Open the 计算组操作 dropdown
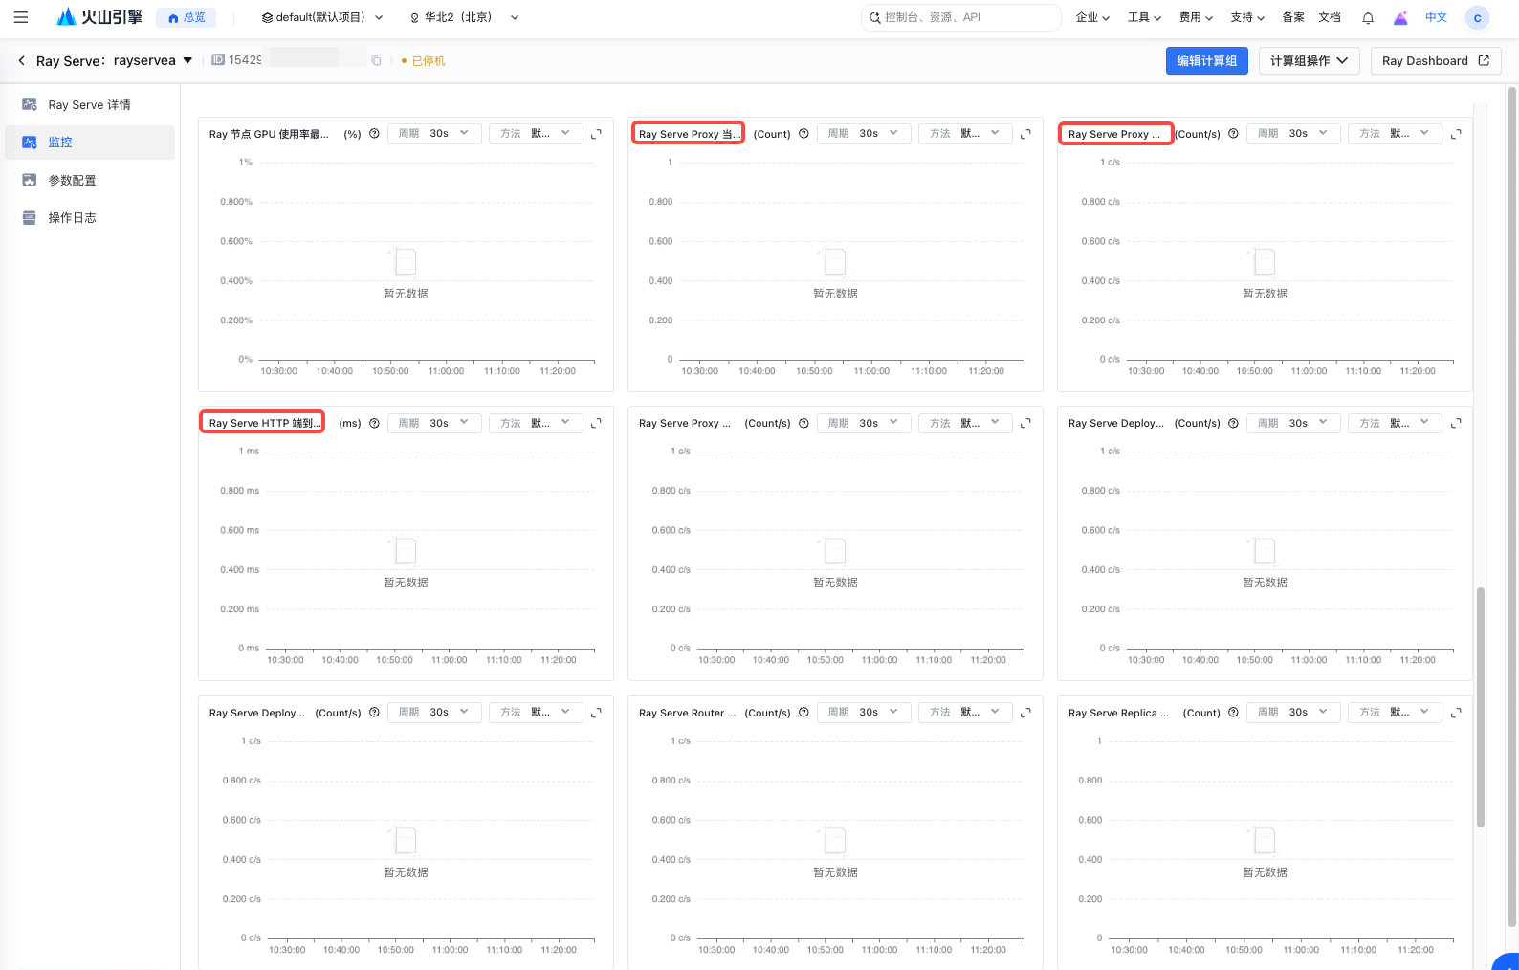1519x970 pixels. 1309,60
